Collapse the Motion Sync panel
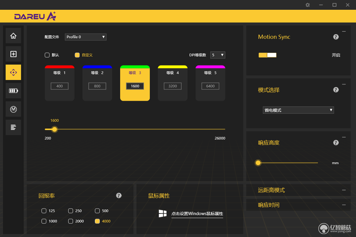Image resolution: width=356 pixels, height=237 pixels. 344,32
